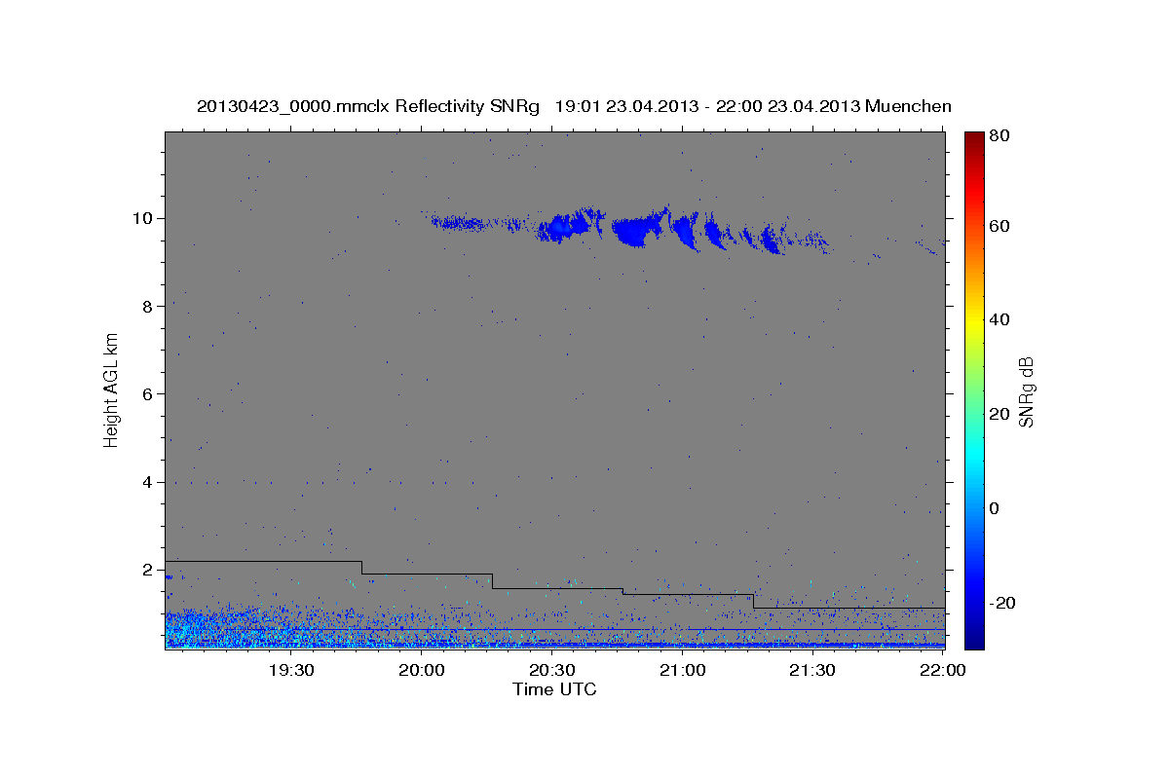Click the colorbar value 60
The image size is (1169, 779).
pos(999,226)
